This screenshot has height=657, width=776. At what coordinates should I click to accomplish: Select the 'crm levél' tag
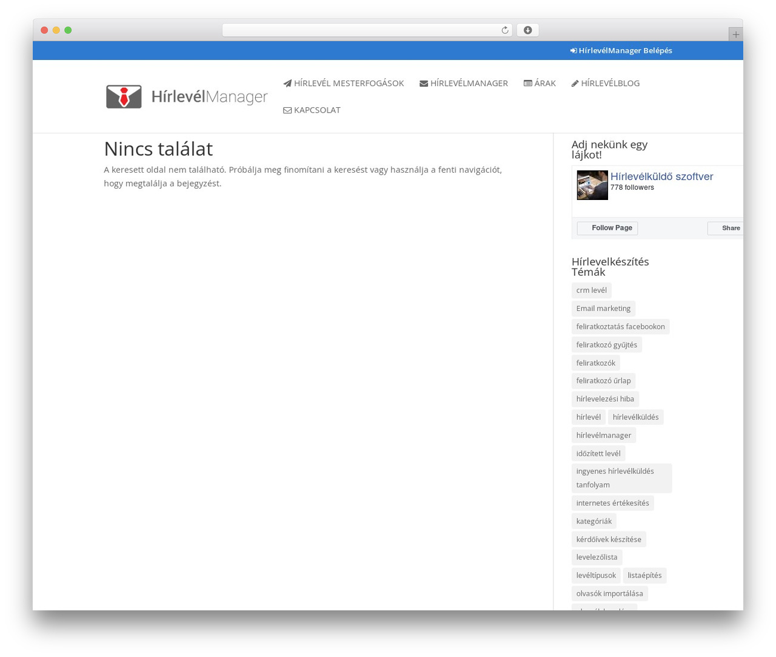[x=592, y=290]
